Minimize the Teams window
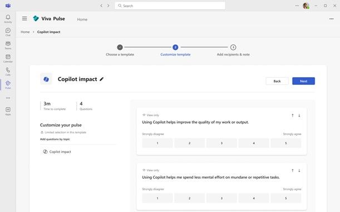 click(316, 6)
